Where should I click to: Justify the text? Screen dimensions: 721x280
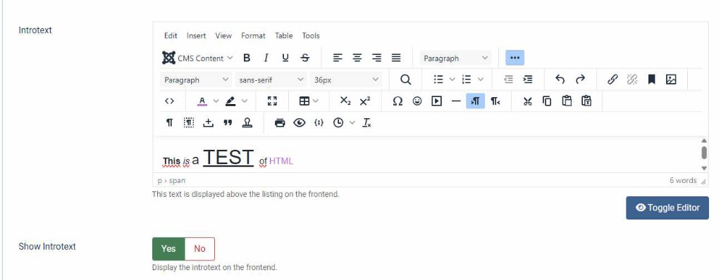(396, 58)
